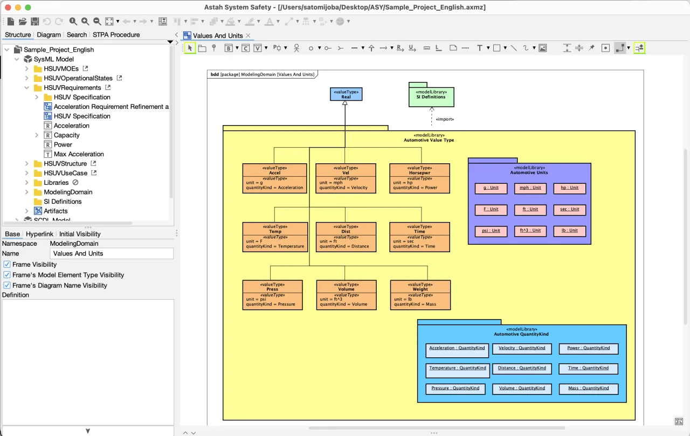690x436 pixels.
Task: Click the green highlighted icon at toolbar end
Action: 639,48
